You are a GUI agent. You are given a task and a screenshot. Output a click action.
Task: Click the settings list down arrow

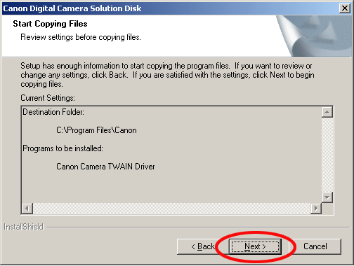tap(327, 197)
